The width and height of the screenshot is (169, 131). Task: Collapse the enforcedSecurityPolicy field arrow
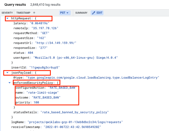coord(10,82)
